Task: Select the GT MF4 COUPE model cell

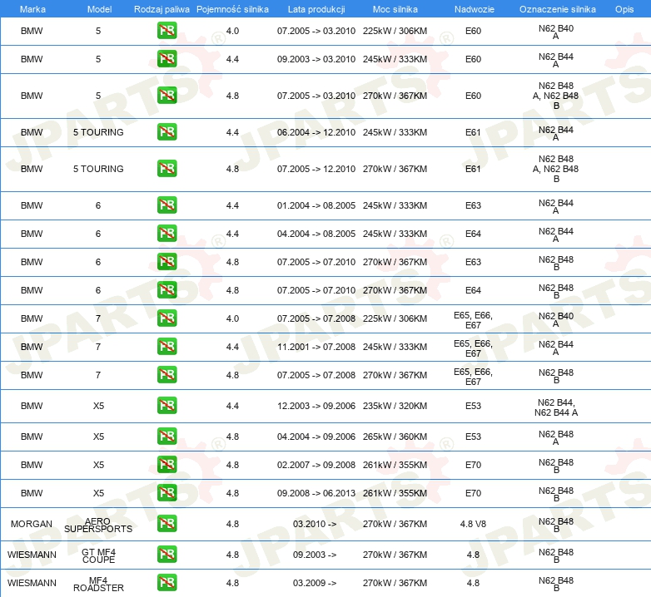Action: (x=98, y=556)
